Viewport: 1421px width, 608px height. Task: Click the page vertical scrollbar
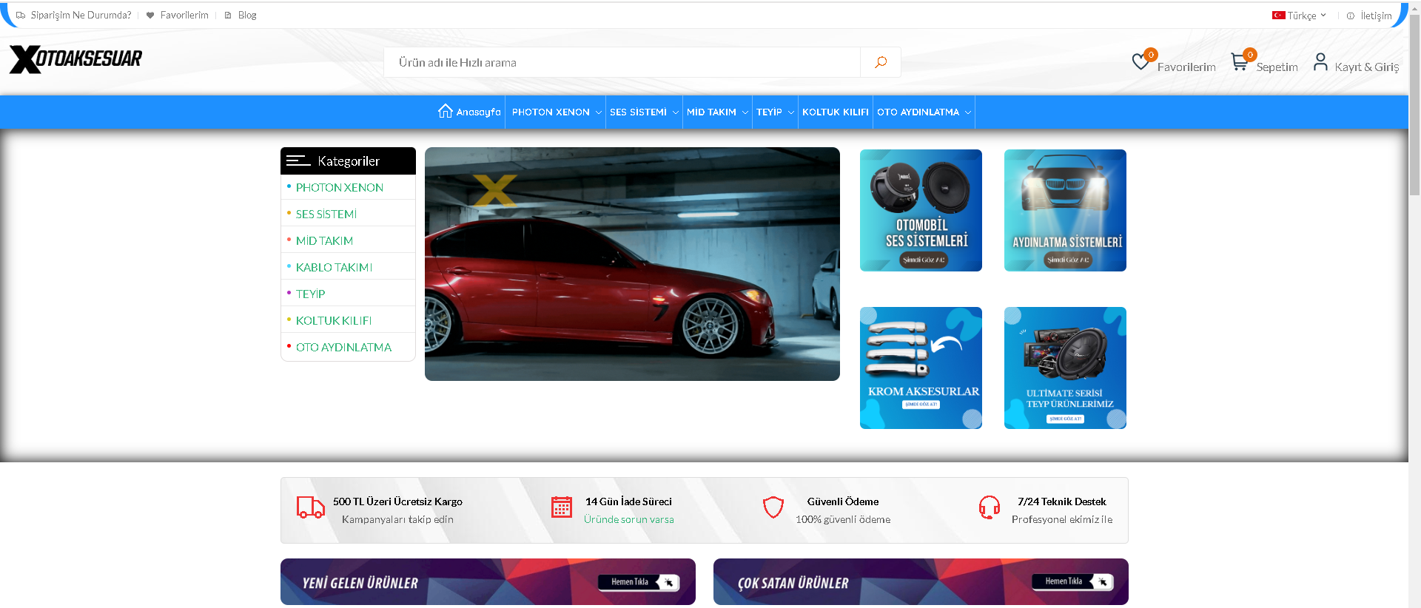click(1414, 104)
